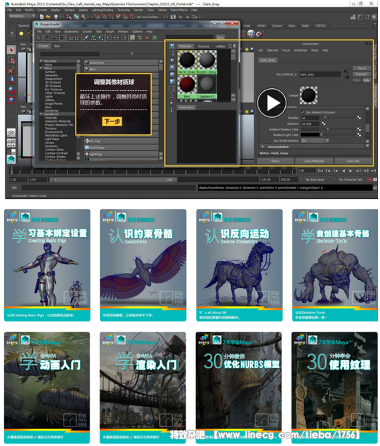Click checker map button beside Distance field

324,124
